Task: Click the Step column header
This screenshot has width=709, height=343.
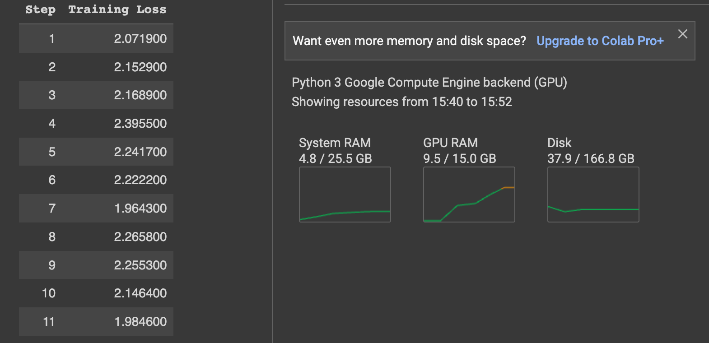Action: click(x=40, y=10)
